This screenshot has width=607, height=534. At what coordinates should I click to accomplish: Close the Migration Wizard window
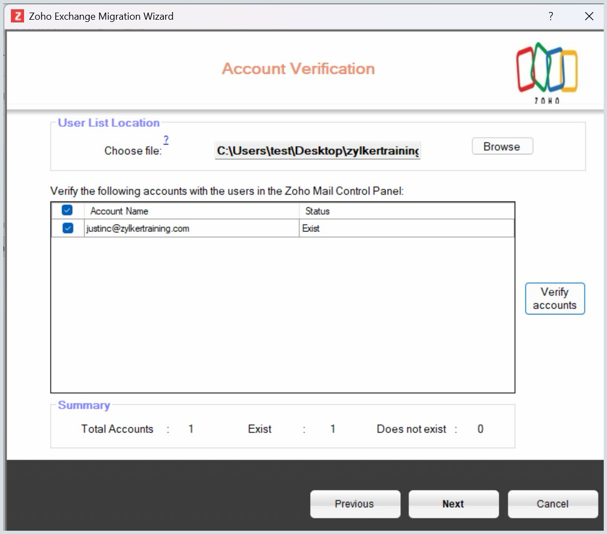(x=589, y=16)
